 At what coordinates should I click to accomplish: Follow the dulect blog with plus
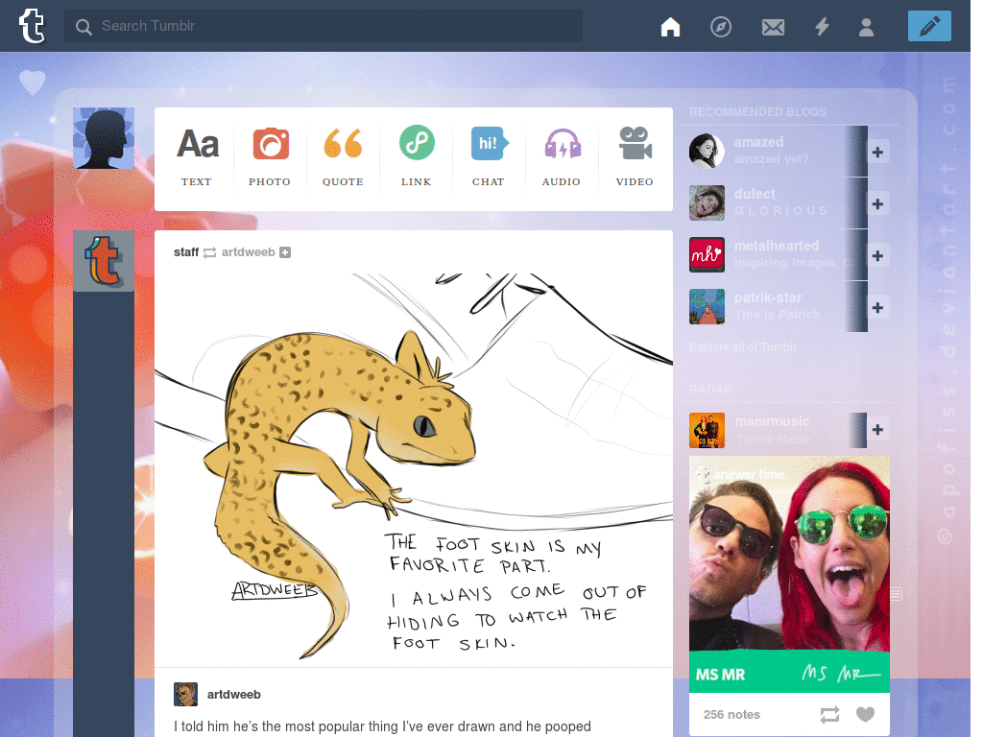(877, 204)
